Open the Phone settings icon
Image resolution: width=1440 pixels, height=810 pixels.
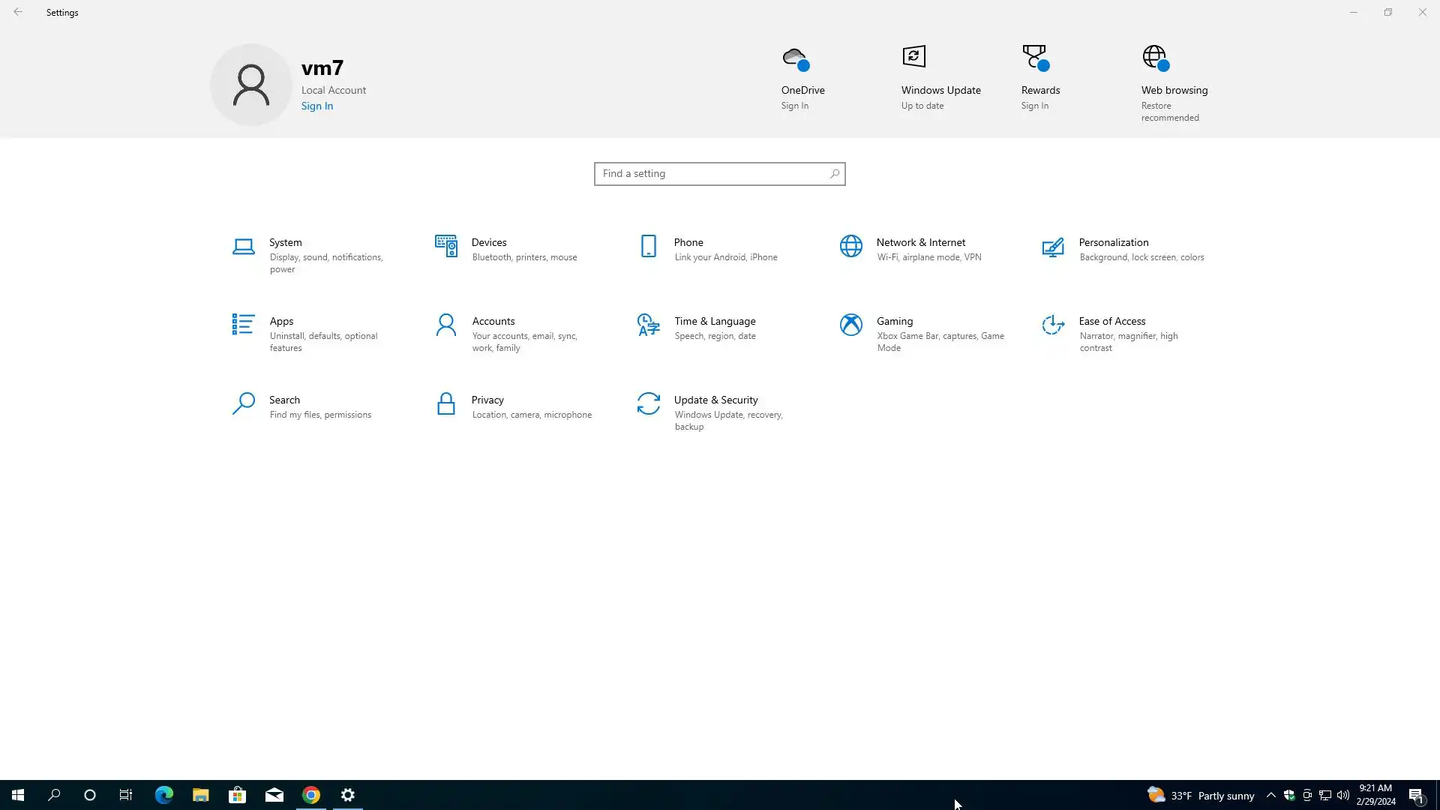pos(649,246)
